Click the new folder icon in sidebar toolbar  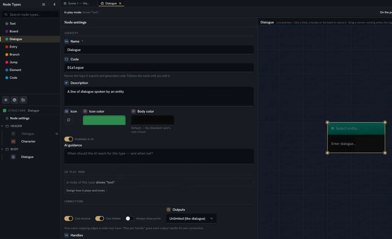23,100
